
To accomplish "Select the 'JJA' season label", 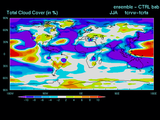I will point(113,13).
